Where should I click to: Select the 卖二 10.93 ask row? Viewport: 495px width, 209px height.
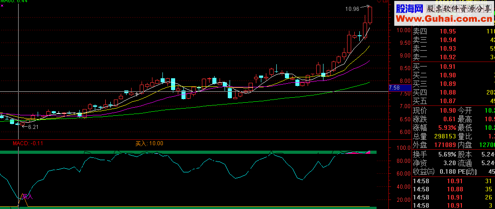coord(454,48)
